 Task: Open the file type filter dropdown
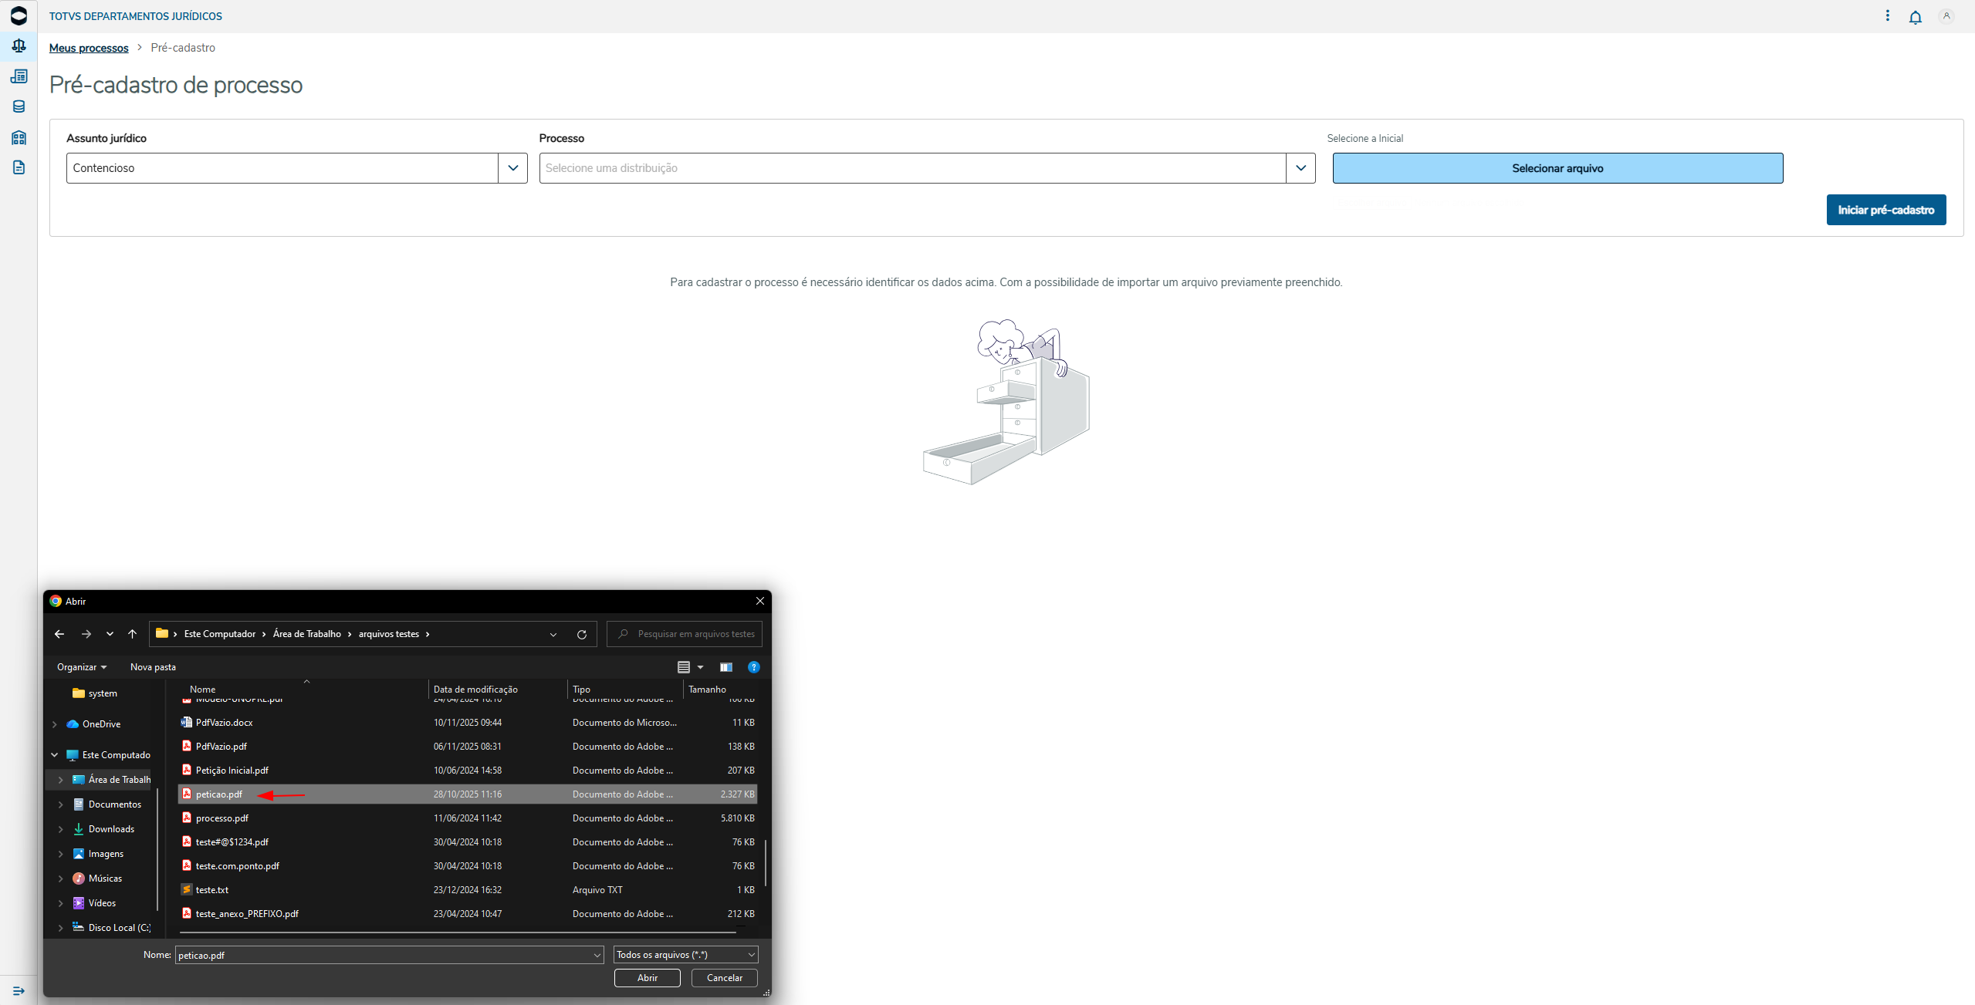685,955
